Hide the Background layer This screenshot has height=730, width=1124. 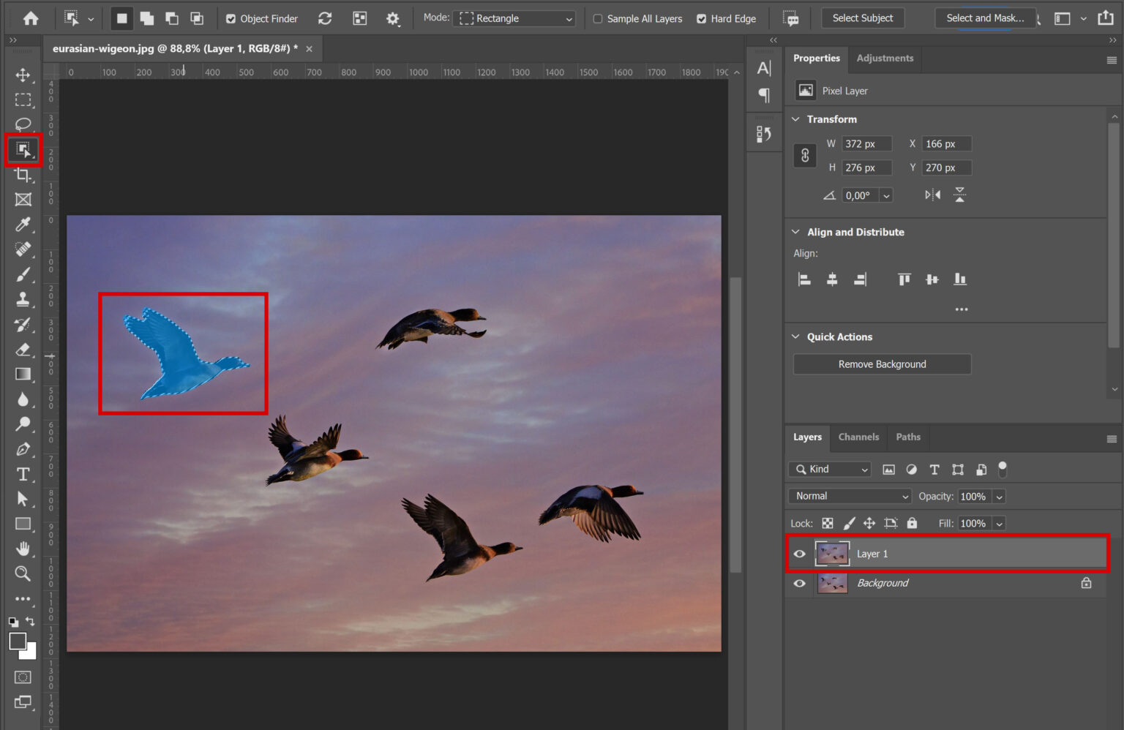click(799, 583)
